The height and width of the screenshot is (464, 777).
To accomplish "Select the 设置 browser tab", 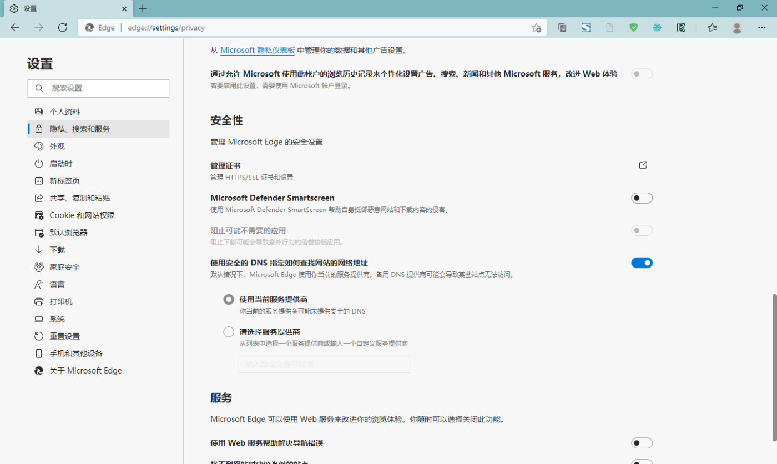I will point(68,9).
